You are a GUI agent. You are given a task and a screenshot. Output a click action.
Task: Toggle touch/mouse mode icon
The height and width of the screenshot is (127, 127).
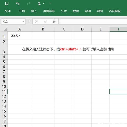coord(39,4)
